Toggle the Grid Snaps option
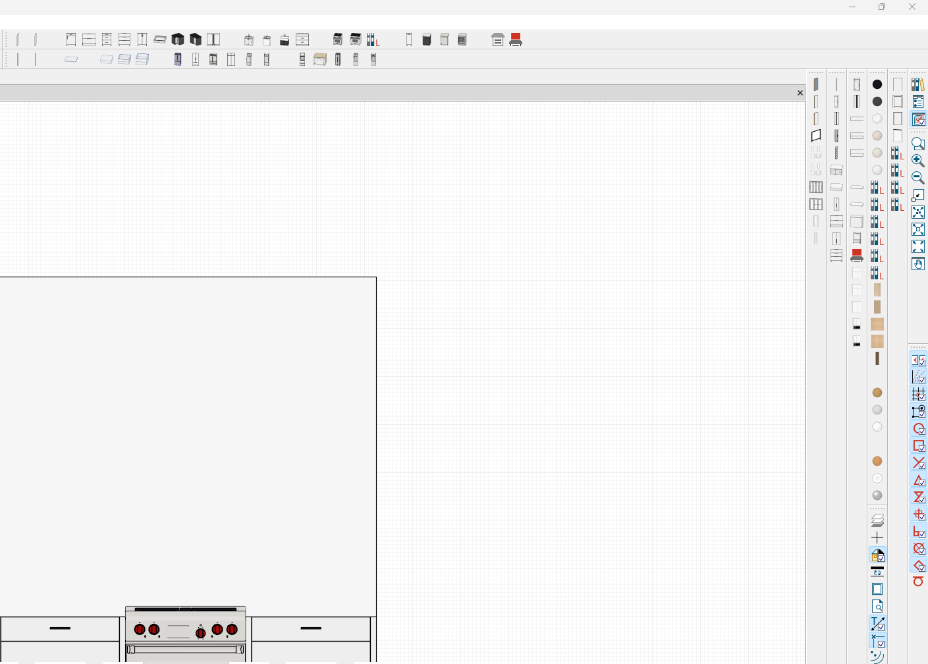Screen dimensions: 928x664 (918, 394)
